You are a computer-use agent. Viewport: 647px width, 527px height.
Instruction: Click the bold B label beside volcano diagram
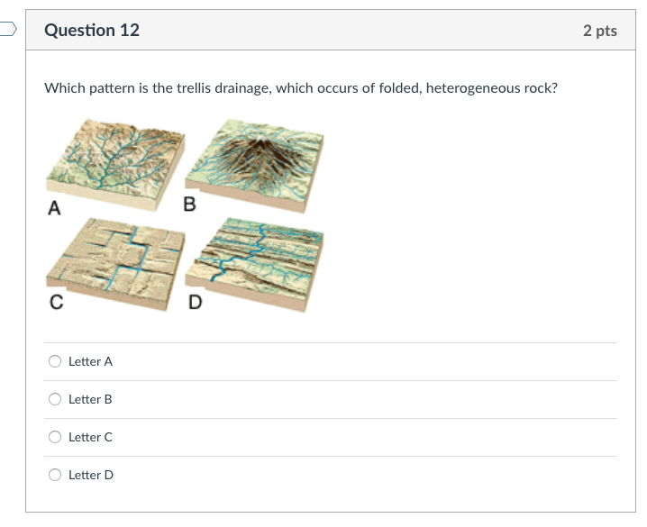pos(189,204)
